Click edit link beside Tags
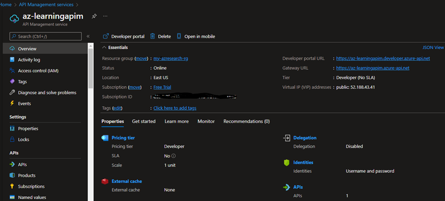 [117, 108]
